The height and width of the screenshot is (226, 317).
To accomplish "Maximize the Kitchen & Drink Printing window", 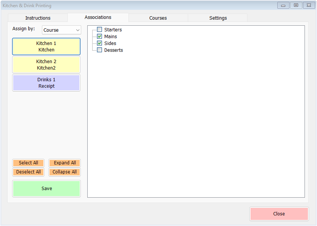I will click(x=296, y=5).
